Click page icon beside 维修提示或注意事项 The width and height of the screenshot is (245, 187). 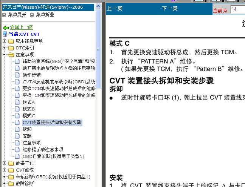coord(17,150)
